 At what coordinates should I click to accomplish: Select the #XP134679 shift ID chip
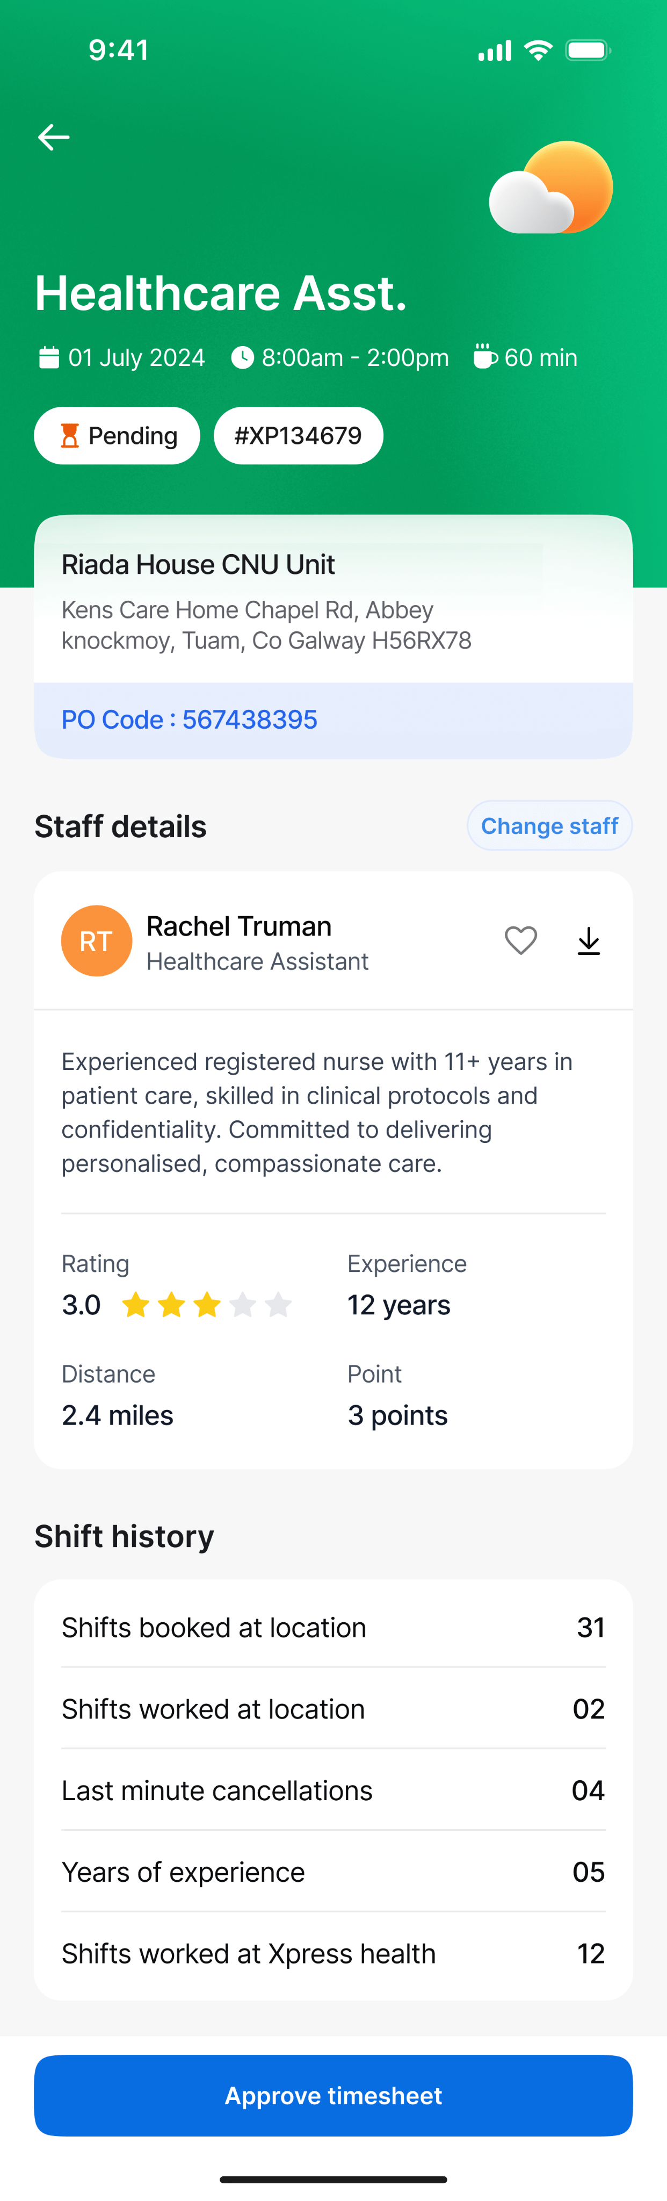coord(298,436)
